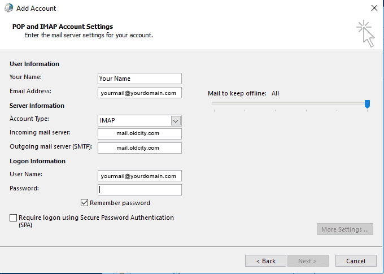This screenshot has height=274, width=384.
Task: Go back with the Back button
Action: (x=265, y=261)
